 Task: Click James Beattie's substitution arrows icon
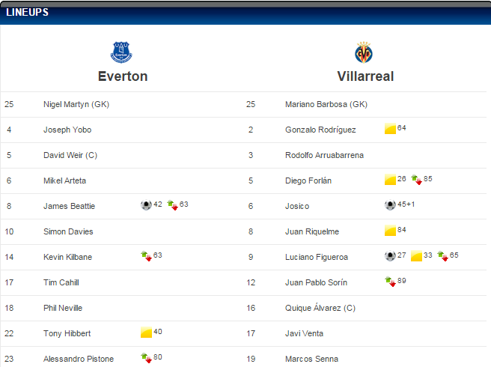172,205
